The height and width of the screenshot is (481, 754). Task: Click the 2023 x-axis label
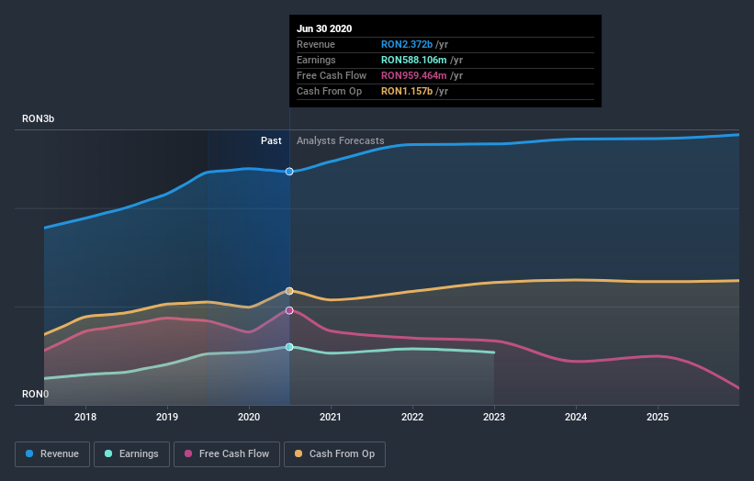point(494,417)
